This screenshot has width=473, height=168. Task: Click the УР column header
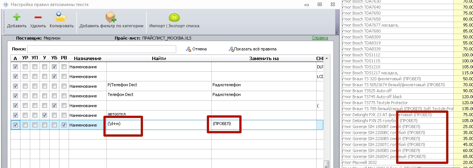(25, 59)
